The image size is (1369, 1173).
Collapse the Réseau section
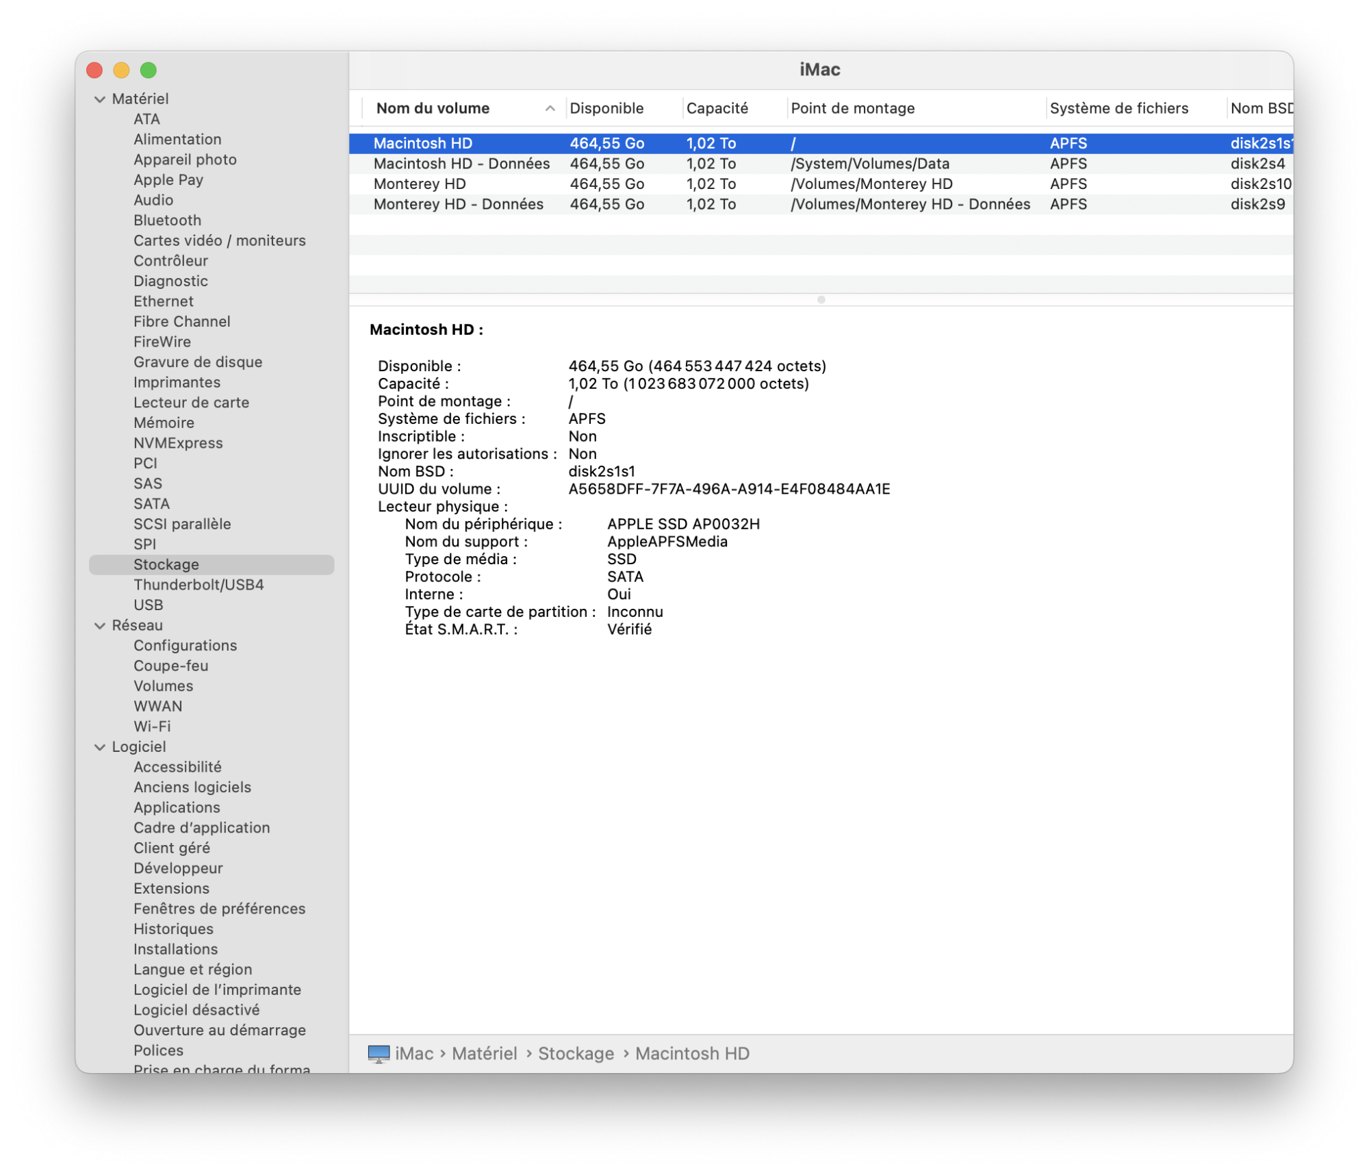(100, 626)
